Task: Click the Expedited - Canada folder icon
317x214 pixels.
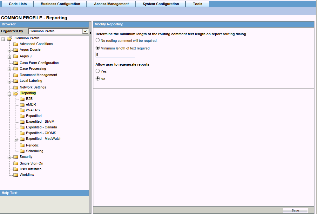Action: (22, 127)
